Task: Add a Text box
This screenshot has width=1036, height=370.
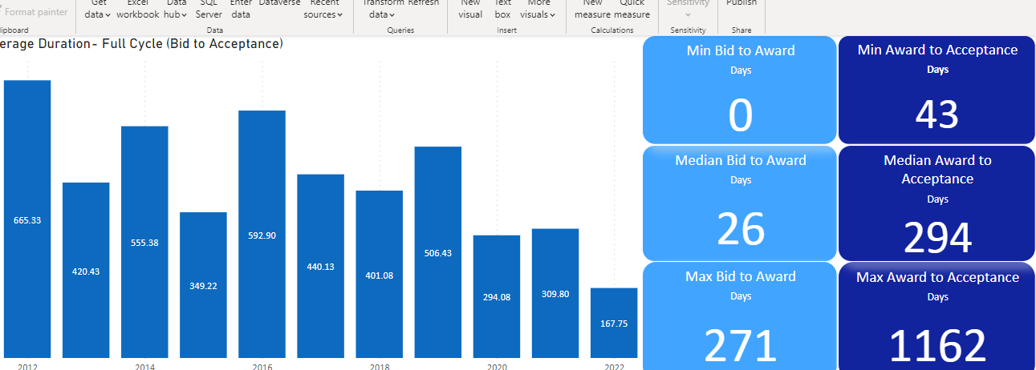Action: coord(502,9)
